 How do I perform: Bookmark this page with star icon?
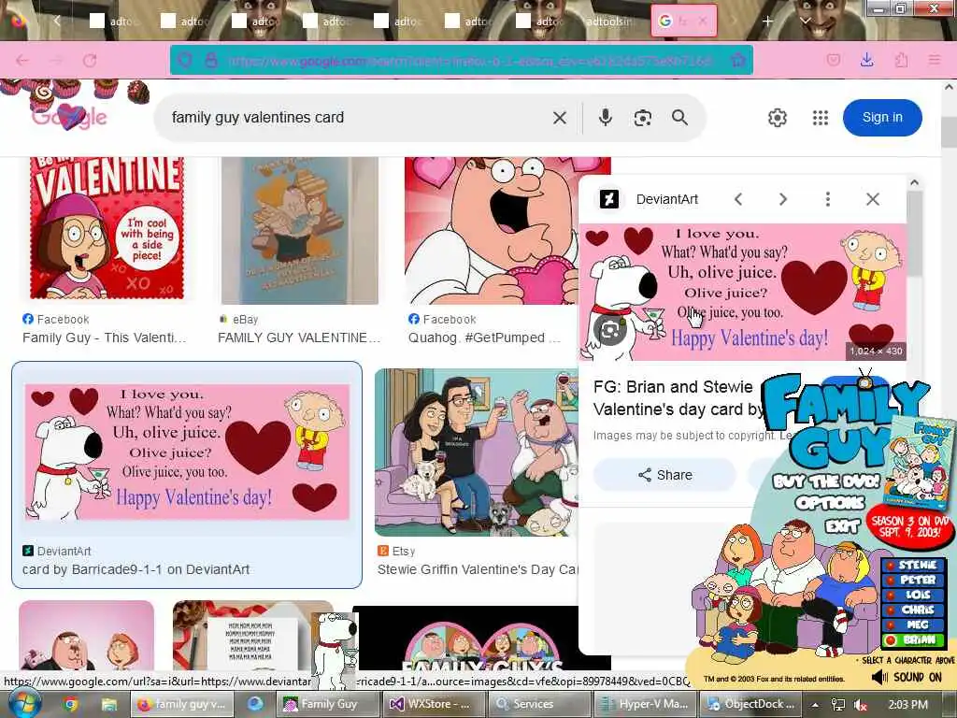tap(738, 60)
